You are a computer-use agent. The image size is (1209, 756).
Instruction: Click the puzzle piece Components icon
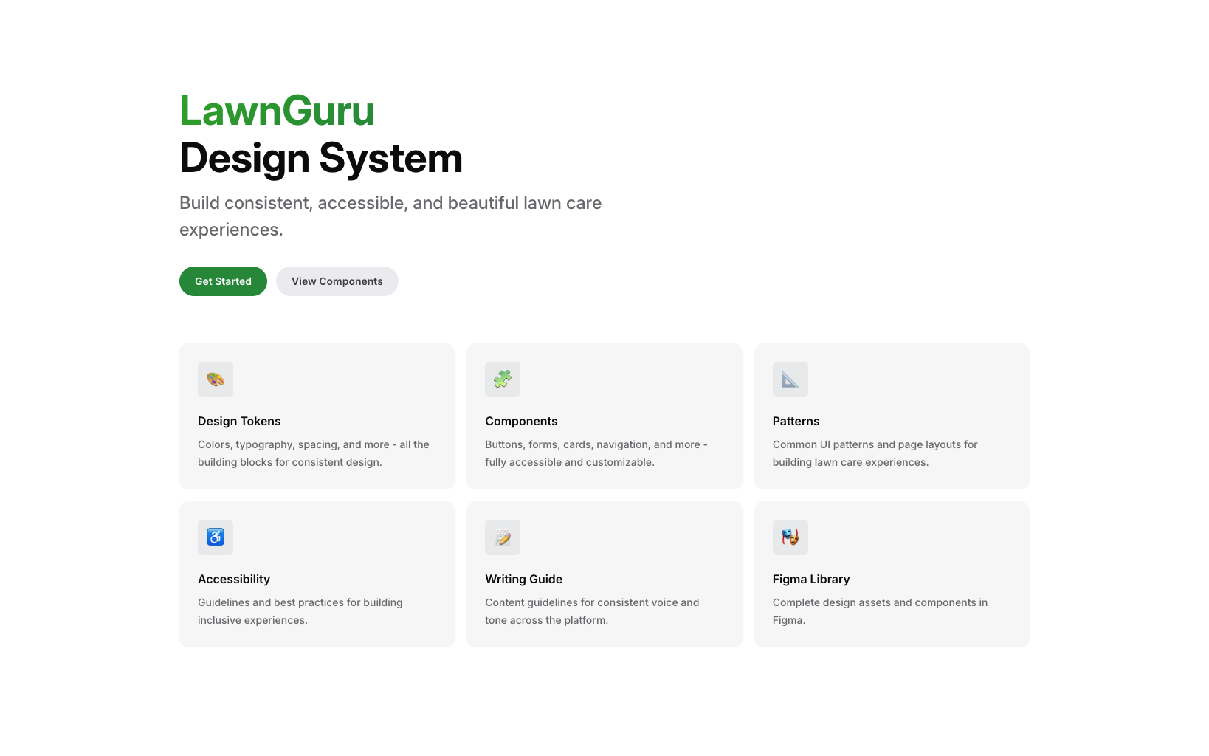[503, 379]
